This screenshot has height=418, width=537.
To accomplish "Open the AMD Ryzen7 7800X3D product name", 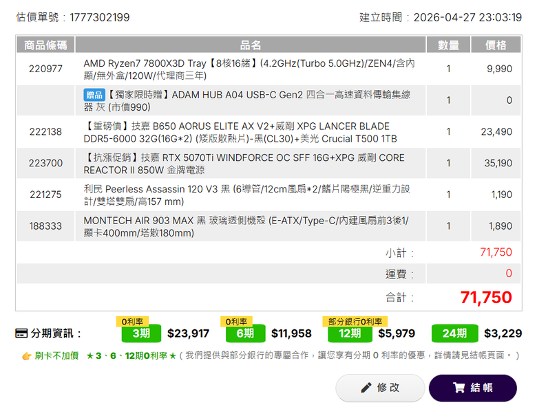I will tap(249, 69).
